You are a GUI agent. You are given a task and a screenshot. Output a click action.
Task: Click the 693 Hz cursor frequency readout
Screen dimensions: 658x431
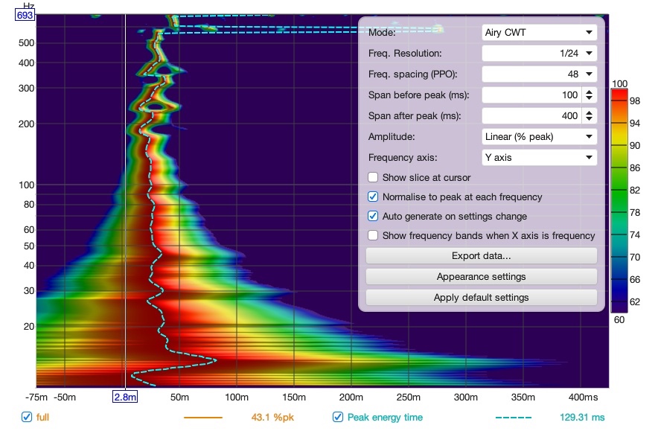tap(25, 16)
